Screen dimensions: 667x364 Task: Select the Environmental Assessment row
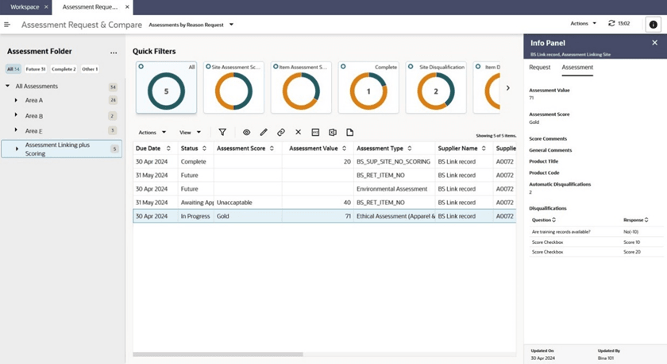coord(324,189)
